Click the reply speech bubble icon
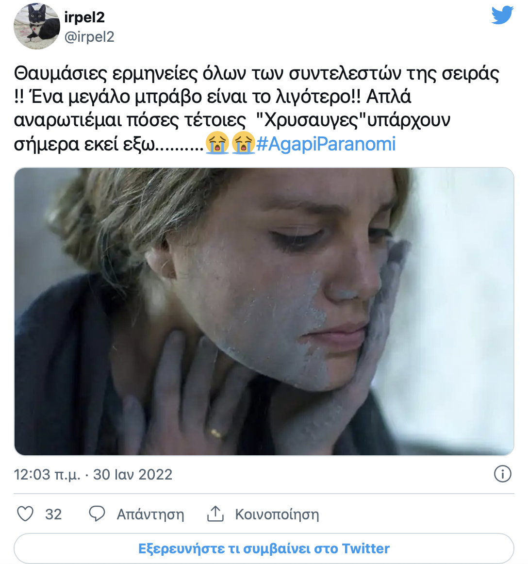The image size is (528, 564). tap(97, 514)
